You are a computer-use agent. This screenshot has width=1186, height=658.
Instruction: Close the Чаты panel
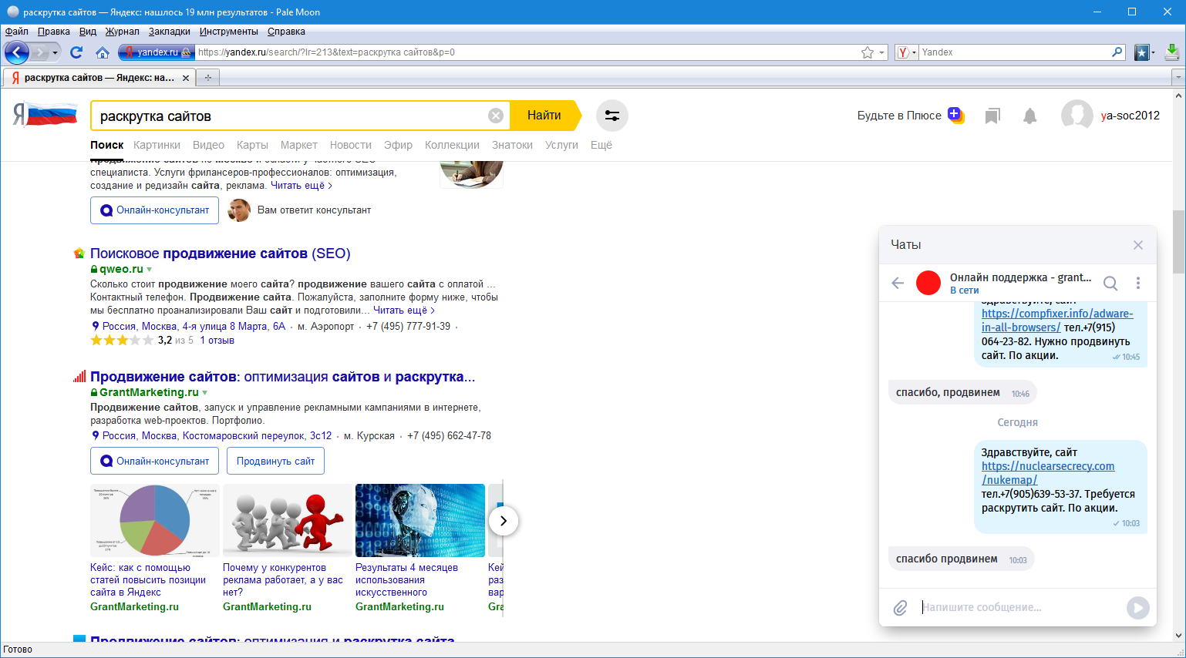(1138, 245)
